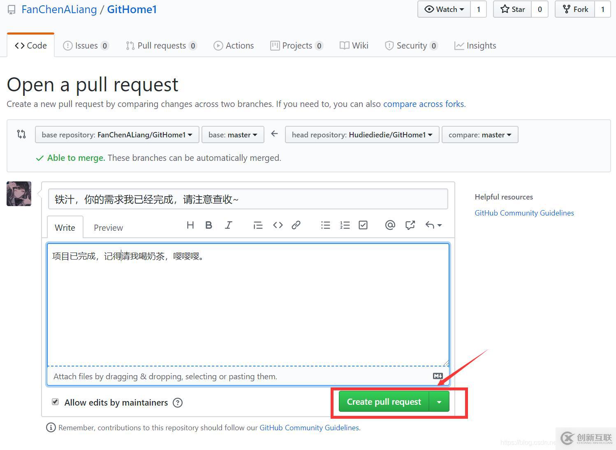
Task: Apply bold formatting in the editor toolbar
Action: tap(208, 225)
